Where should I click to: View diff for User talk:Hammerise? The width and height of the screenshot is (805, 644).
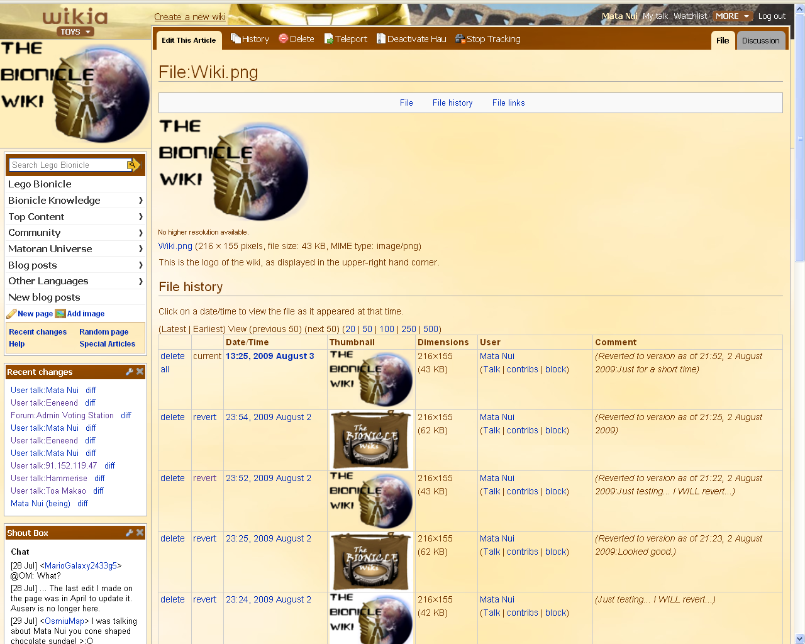coord(99,479)
